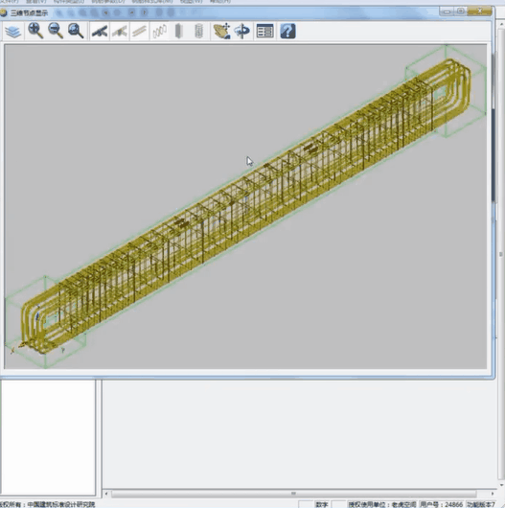Image resolution: width=505 pixels, height=508 pixels.
Task: Open help with the question mark icon
Action: coord(287,31)
